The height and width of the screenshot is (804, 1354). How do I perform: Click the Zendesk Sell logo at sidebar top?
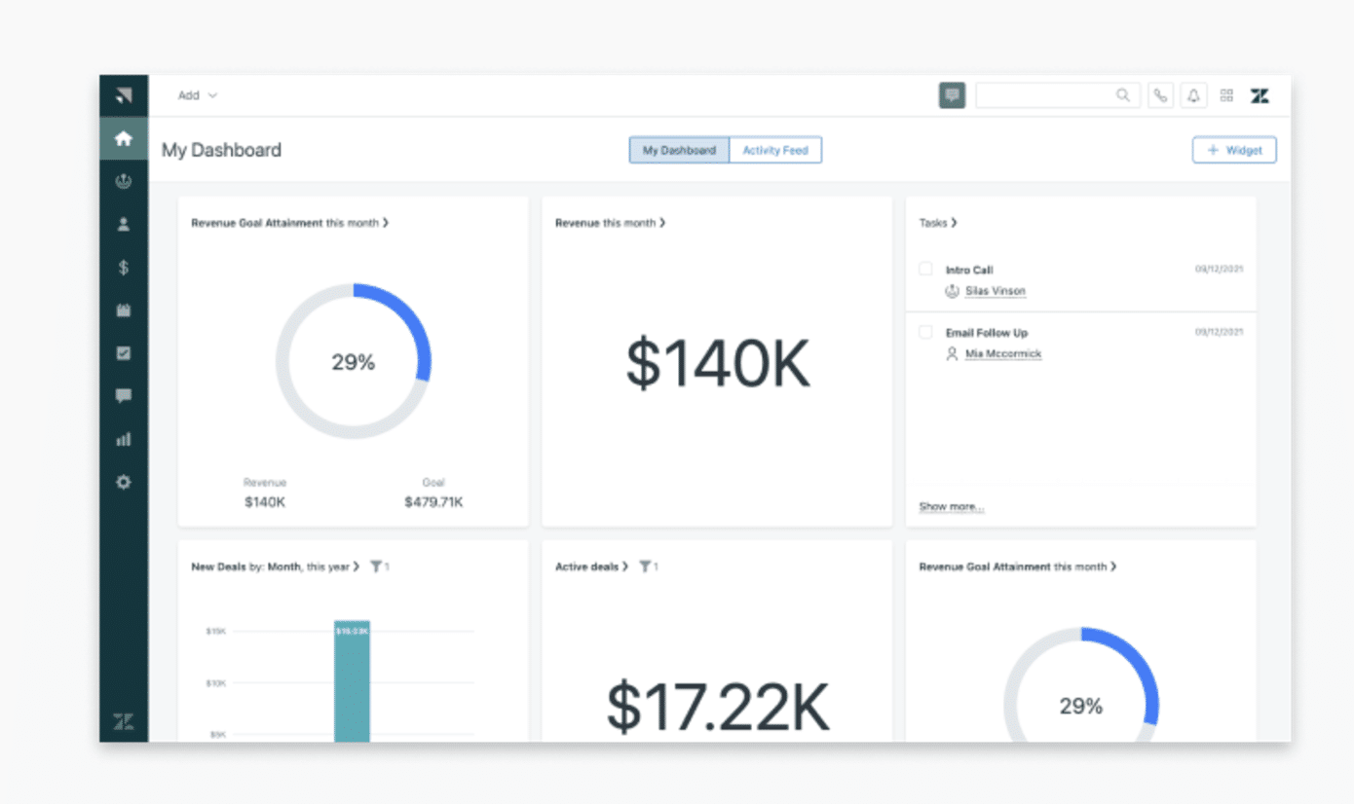[x=124, y=95]
